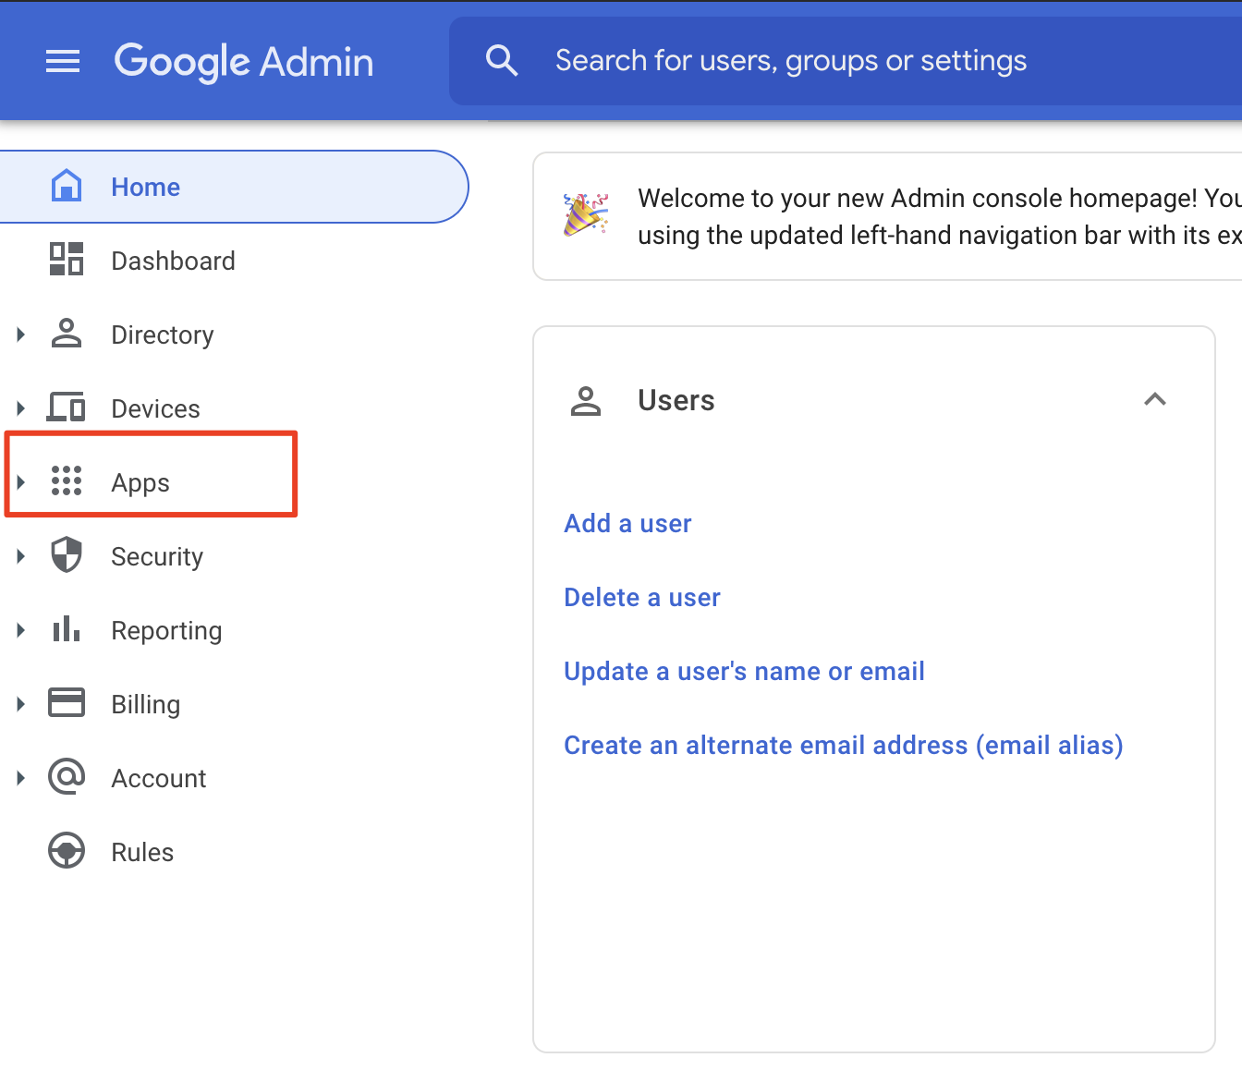The image size is (1242, 1070).
Task: Click the Billing credit card icon
Action: pos(67,702)
